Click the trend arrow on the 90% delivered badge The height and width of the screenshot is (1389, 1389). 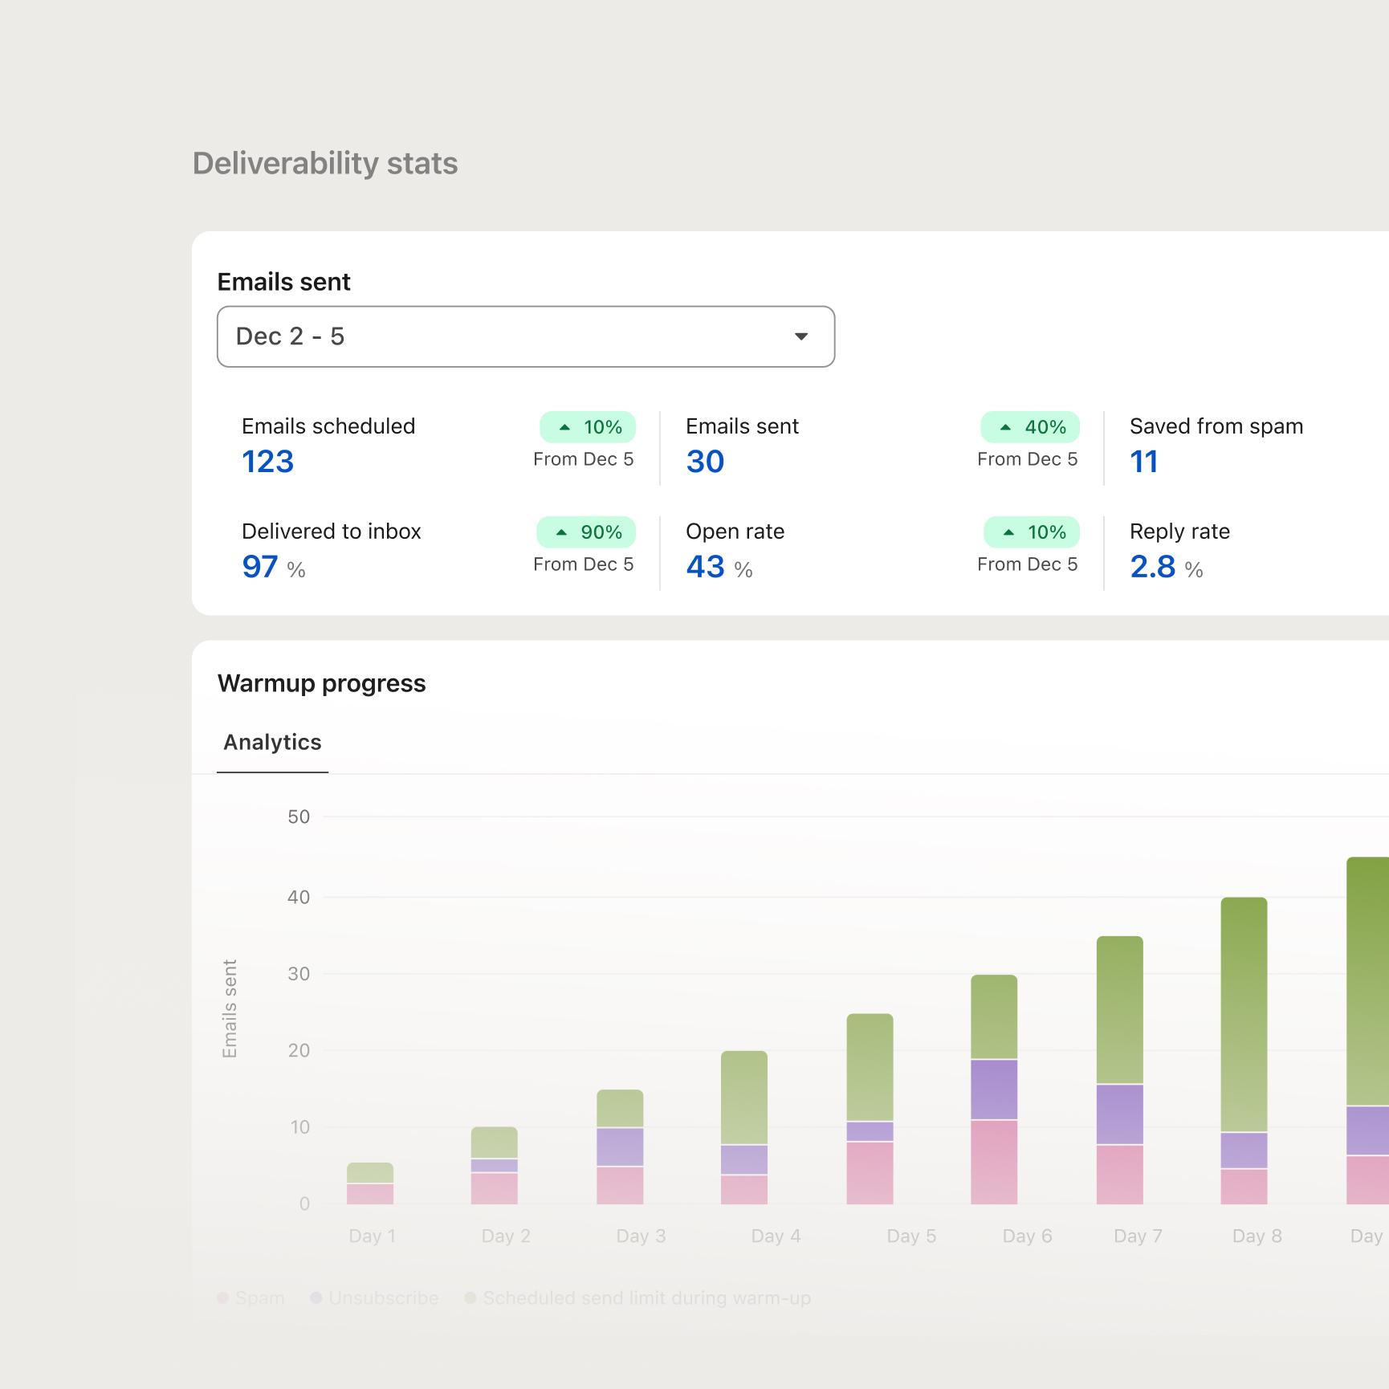pyautogui.click(x=563, y=532)
